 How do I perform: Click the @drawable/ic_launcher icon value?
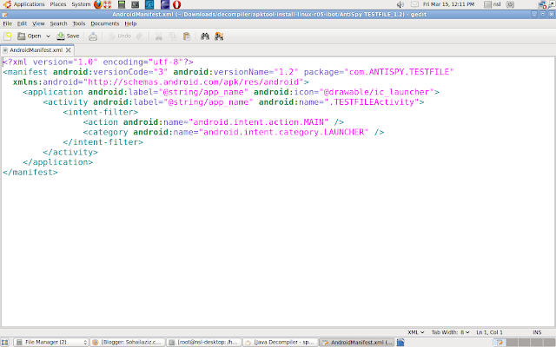click(379, 92)
